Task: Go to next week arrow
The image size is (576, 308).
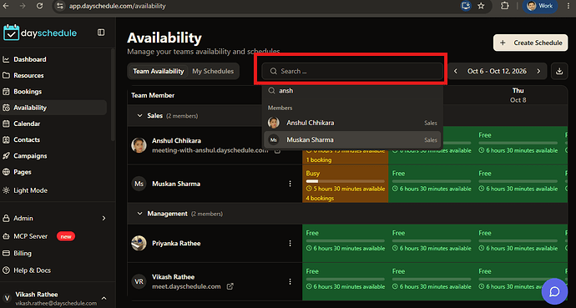Action: coord(538,71)
